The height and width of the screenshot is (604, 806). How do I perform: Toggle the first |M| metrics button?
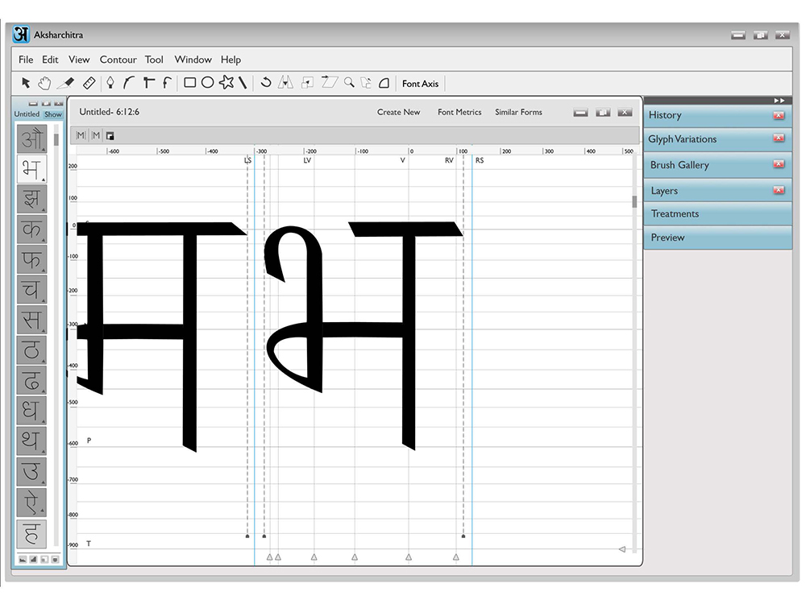click(x=81, y=135)
